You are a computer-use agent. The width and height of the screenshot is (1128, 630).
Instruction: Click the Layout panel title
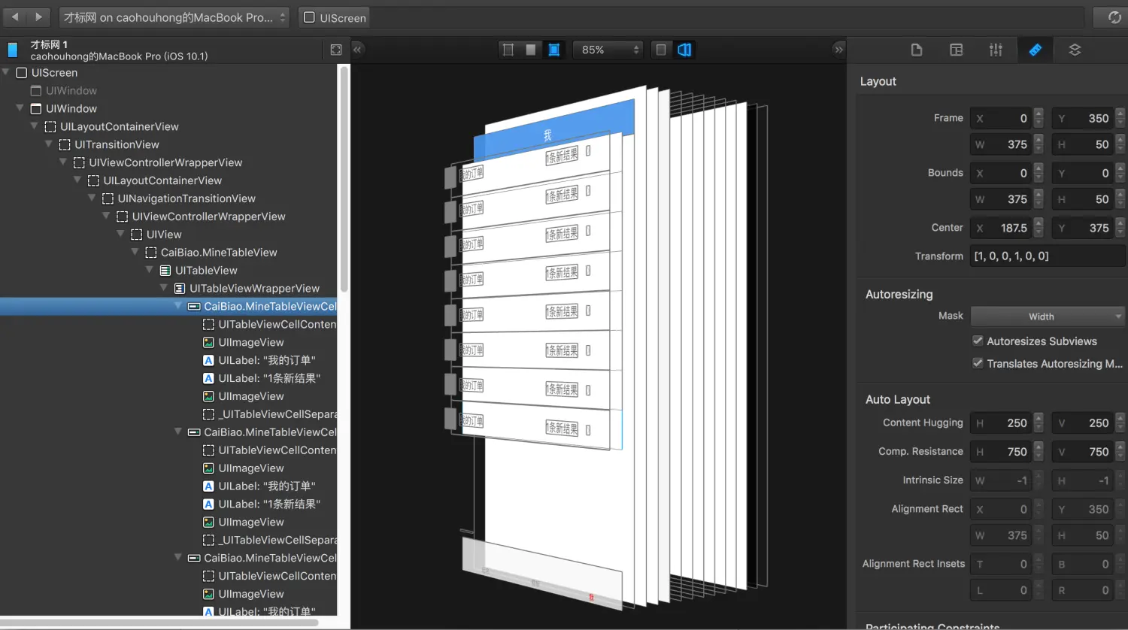(878, 81)
